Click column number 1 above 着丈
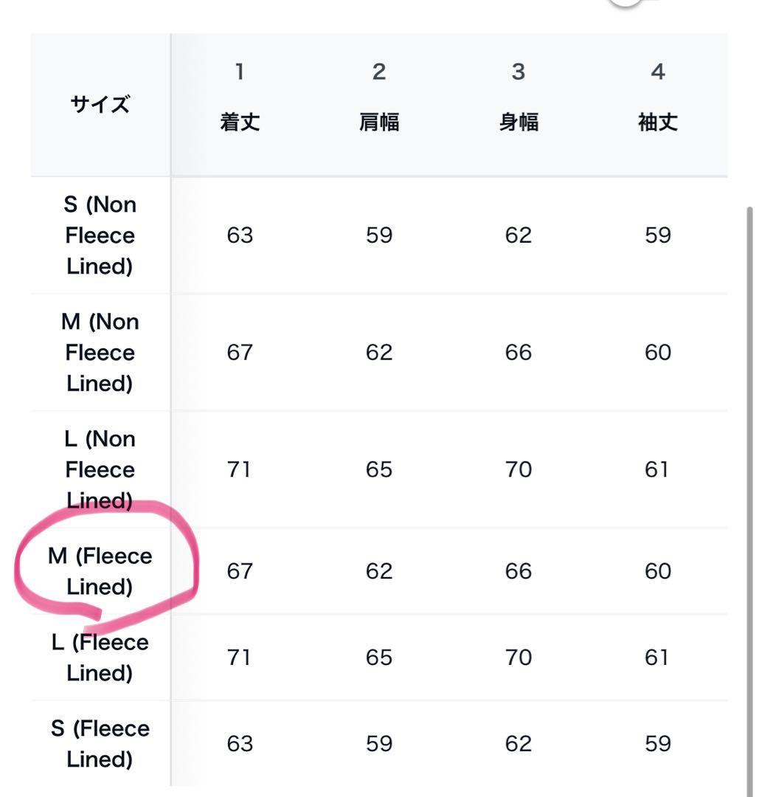Viewport: 759px width, 797px height. 240,72
